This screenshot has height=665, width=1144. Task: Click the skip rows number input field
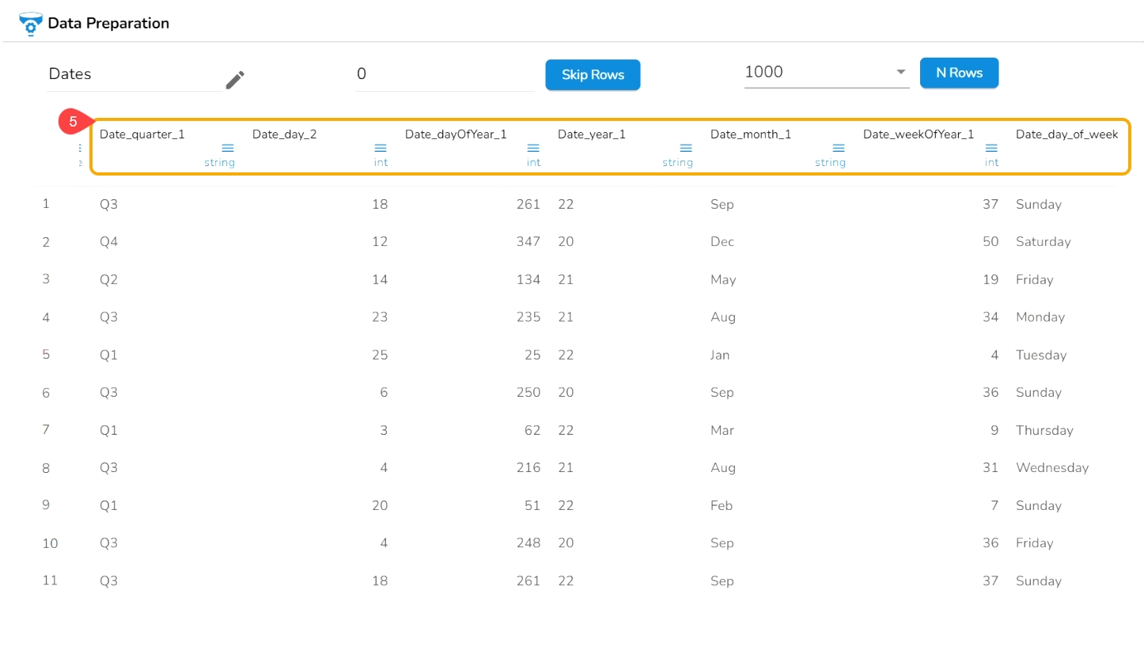[x=443, y=74]
